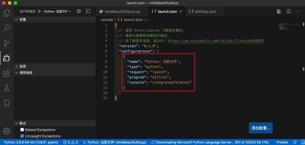Select the Python 3.6.6 interpreter in the status bar
The width and height of the screenshot is (305, 145).
tap(31, 142)
